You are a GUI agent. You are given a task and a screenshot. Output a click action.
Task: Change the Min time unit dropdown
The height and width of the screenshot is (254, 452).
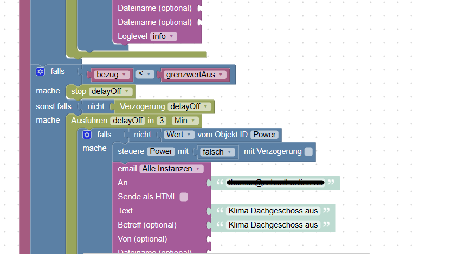pyautogui.click(x=185, y=121)
